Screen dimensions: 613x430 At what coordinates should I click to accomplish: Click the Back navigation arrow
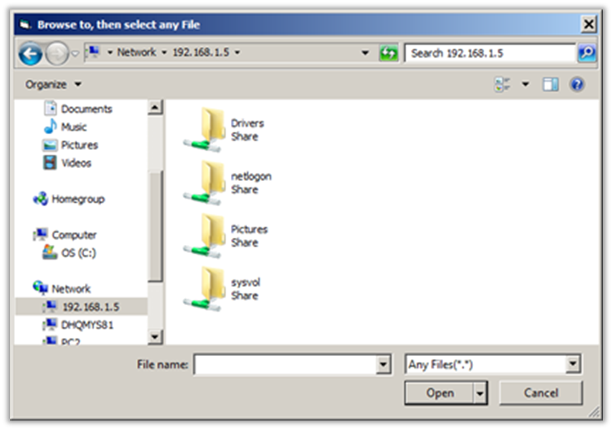point(30,54)
